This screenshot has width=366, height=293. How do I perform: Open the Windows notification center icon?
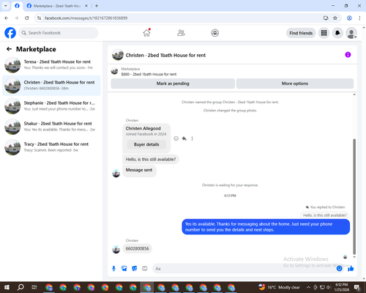point(358,287)
